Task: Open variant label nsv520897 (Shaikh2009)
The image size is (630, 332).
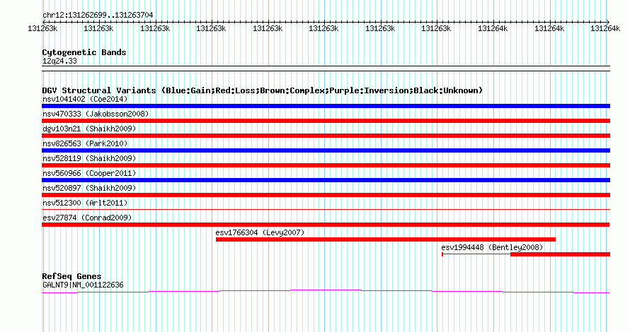Action: (x=89, y=188)
